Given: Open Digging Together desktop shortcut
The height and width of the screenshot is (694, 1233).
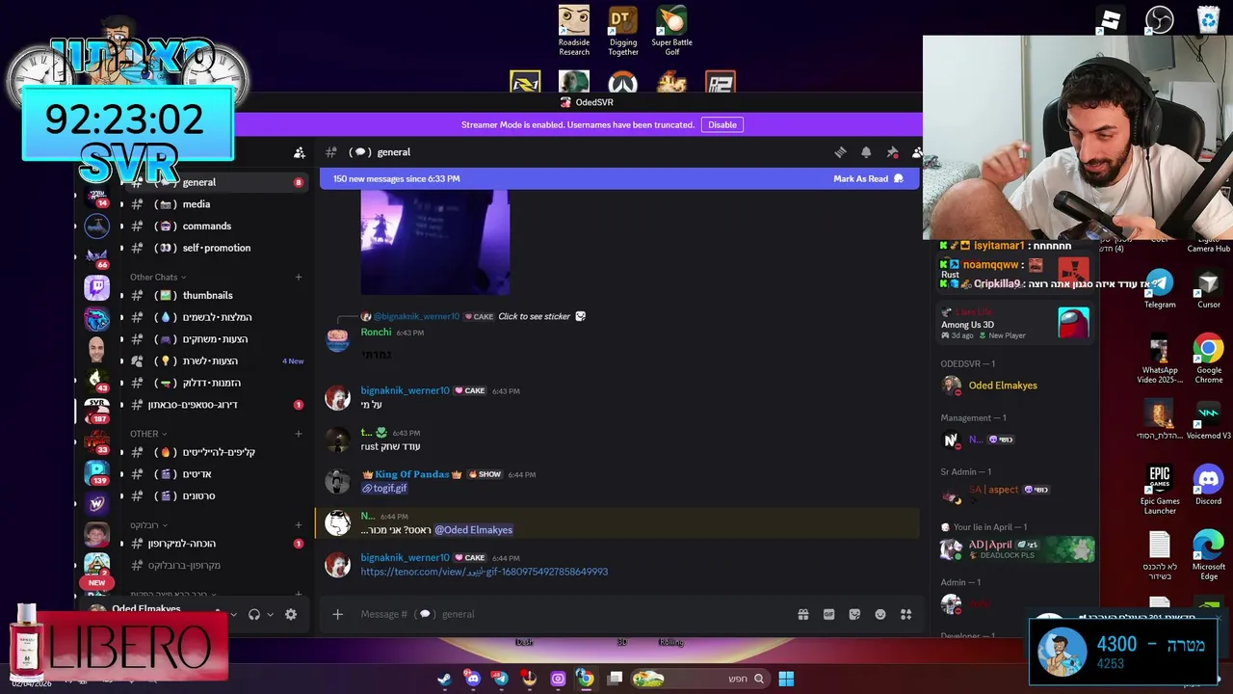Looking at the screenshot, I should click(x=623, y=31).
